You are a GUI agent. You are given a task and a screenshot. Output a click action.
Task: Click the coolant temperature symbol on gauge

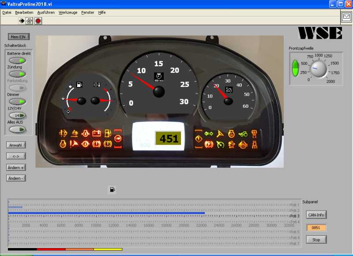pos(97,84)
